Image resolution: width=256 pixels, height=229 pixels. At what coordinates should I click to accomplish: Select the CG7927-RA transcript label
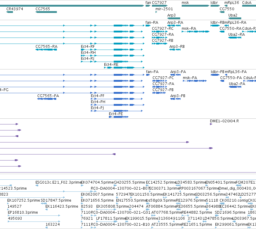(163, 35)
